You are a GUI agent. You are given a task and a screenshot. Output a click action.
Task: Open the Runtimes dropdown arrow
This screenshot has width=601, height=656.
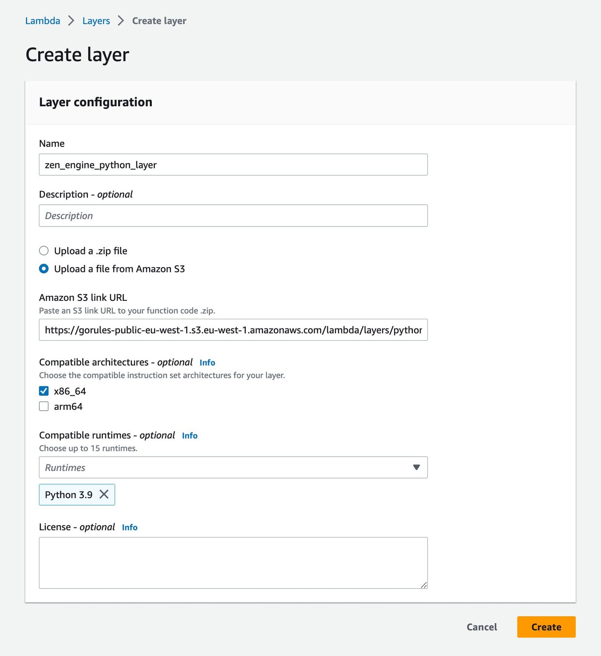tap(416, 468)
